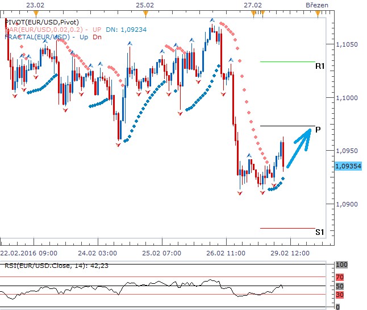This screenshot has height=310, width=367.
Task: Click the 1,1050 price axis label
Action: 347,44
